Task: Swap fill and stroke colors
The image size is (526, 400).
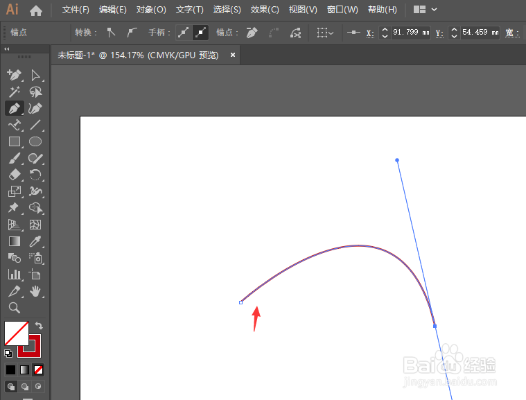Action: 39,325
